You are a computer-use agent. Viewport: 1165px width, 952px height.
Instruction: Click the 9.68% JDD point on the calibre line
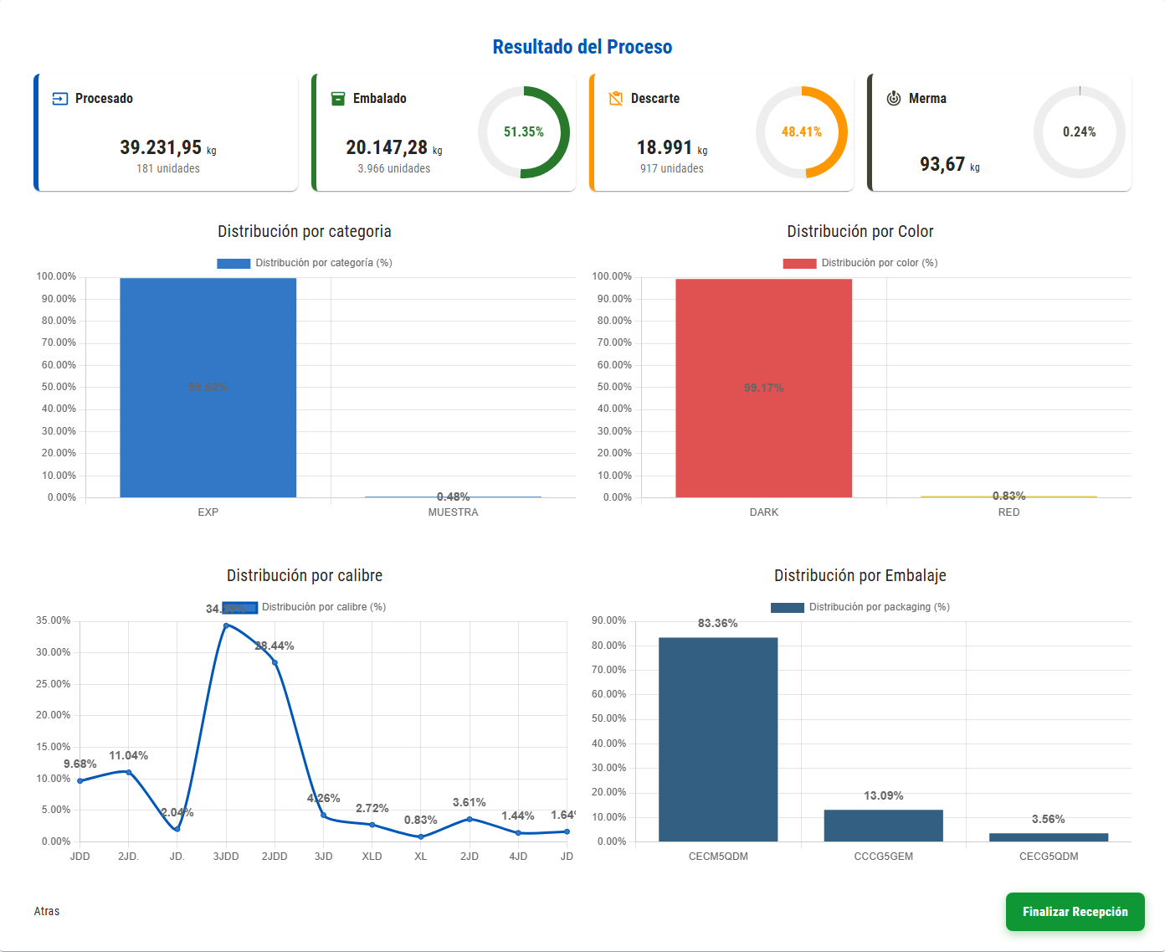point(80,780)
